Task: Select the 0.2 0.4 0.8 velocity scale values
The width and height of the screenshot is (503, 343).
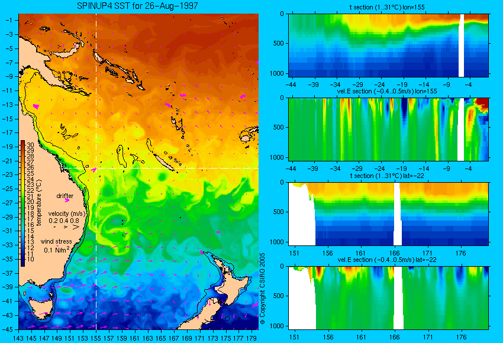Action: [64, 221]
